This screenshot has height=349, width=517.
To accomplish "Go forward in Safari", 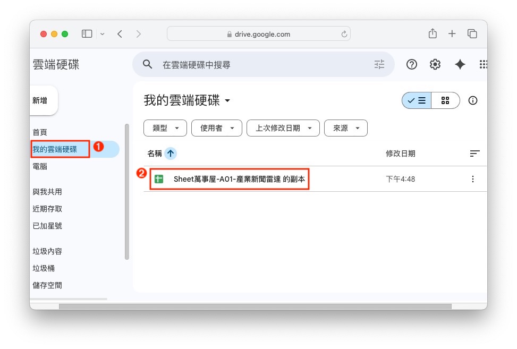I will point(139,33).
